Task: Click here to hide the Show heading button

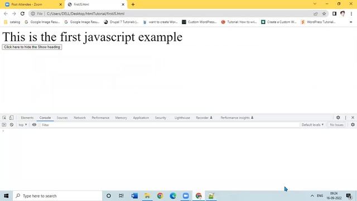Action: pyautogui.click(x=32, y=47)
